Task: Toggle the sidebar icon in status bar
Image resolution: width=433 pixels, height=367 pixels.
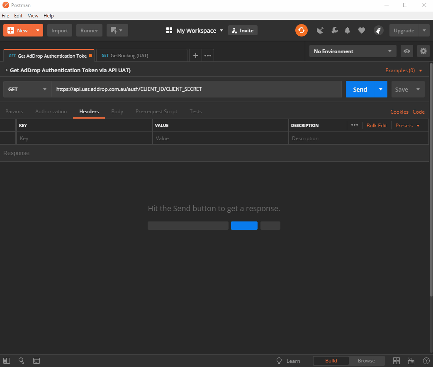Action: [x=7, y=361]
